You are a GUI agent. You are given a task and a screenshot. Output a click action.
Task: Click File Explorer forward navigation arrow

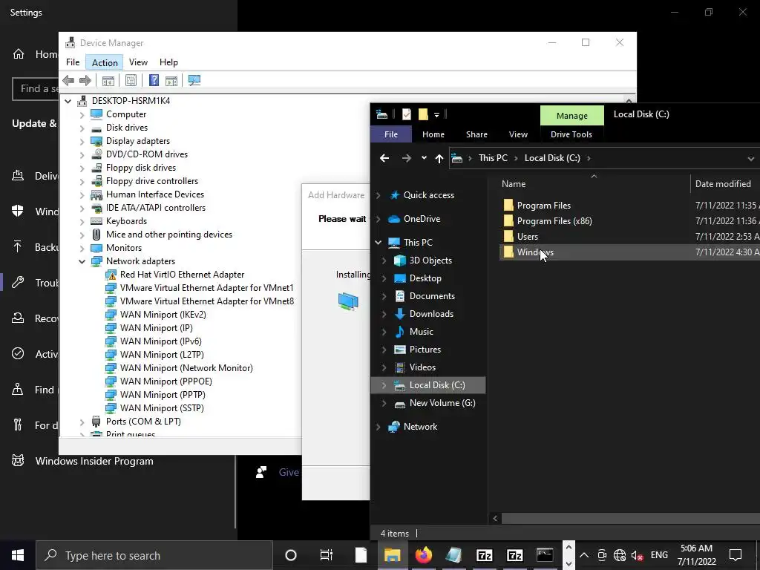tap(406, 158)
